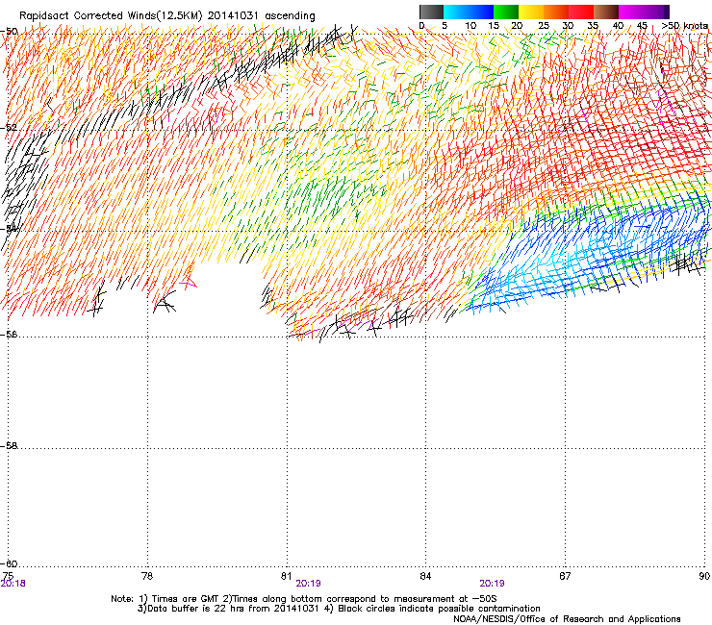Click the gray 0-5 knots legend swatch
712x625 pixels.
[x=431, y=12]
